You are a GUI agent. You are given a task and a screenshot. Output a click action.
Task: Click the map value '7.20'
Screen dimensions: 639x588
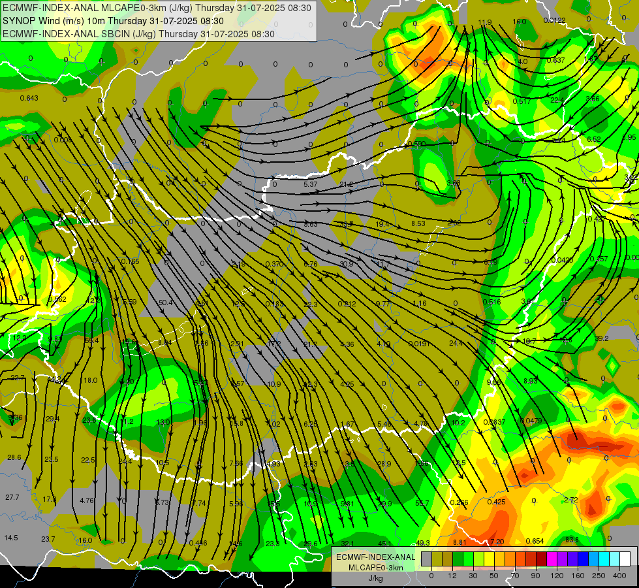[x=497, y=542]
